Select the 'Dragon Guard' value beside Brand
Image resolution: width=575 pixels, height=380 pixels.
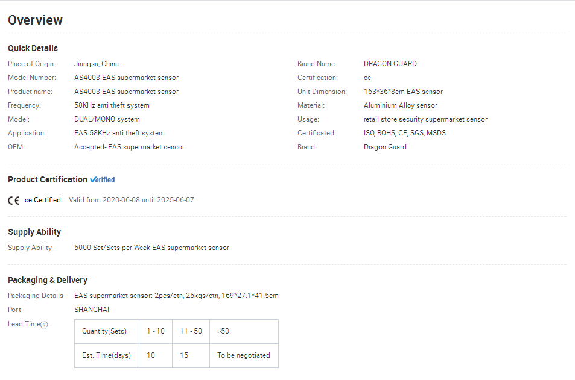[x=385, y=147]
